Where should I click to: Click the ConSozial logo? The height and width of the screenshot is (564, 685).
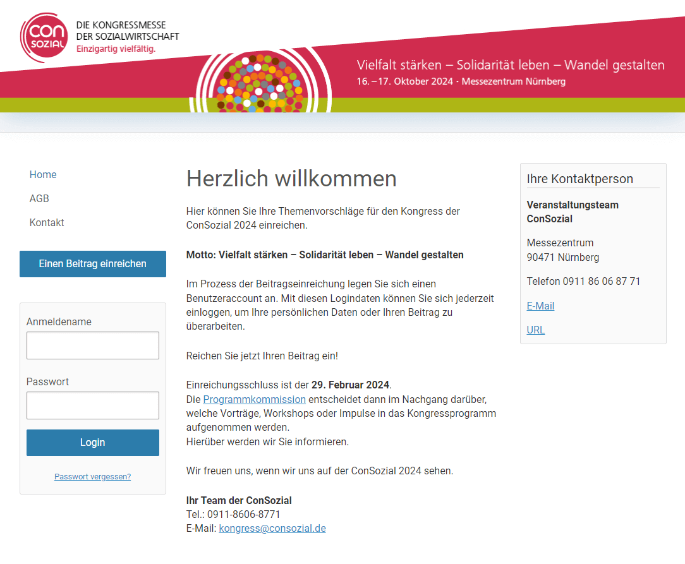point(44,37)
